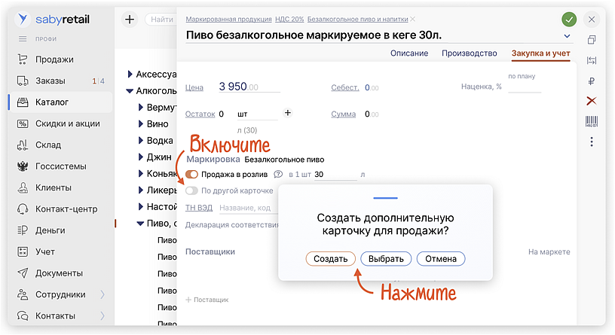Click the green checkmark save button
Image resolution: width=615 pixels, height=335 pixels.
click(x=569, y=20)
